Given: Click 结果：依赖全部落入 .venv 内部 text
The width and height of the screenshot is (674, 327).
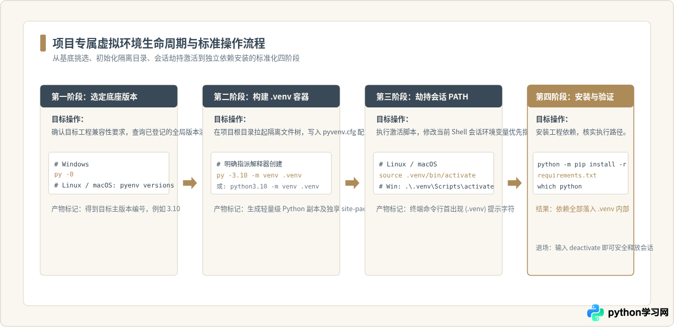Looking at the screenshot, I should tap(582, 209).
